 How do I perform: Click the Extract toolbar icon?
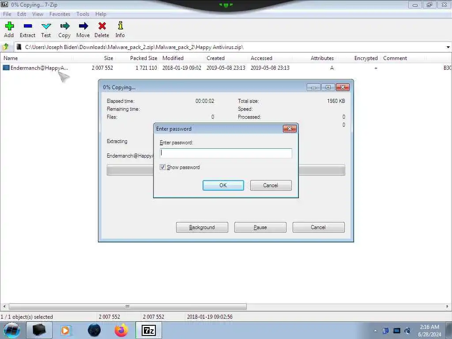pyautogui.click(x=28, y=26)
